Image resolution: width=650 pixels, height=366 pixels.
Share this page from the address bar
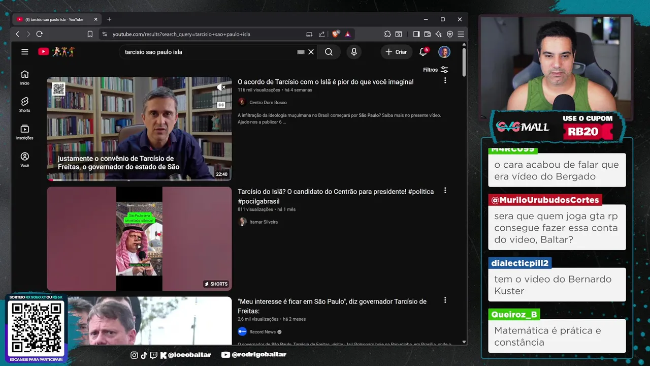click(x=321, y=34)
